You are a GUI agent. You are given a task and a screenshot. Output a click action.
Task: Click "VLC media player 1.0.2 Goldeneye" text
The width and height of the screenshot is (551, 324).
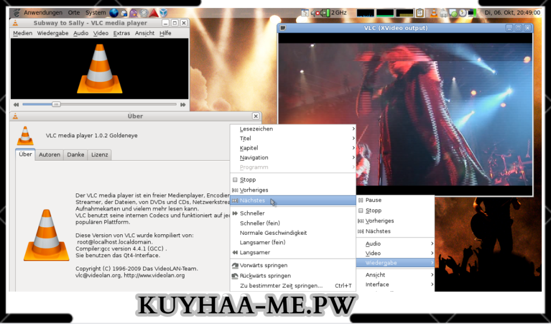point(91,135)
